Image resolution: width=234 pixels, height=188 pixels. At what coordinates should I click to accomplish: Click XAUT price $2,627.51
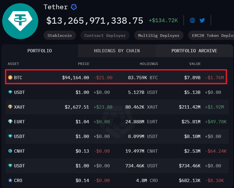tap(77, 107)
